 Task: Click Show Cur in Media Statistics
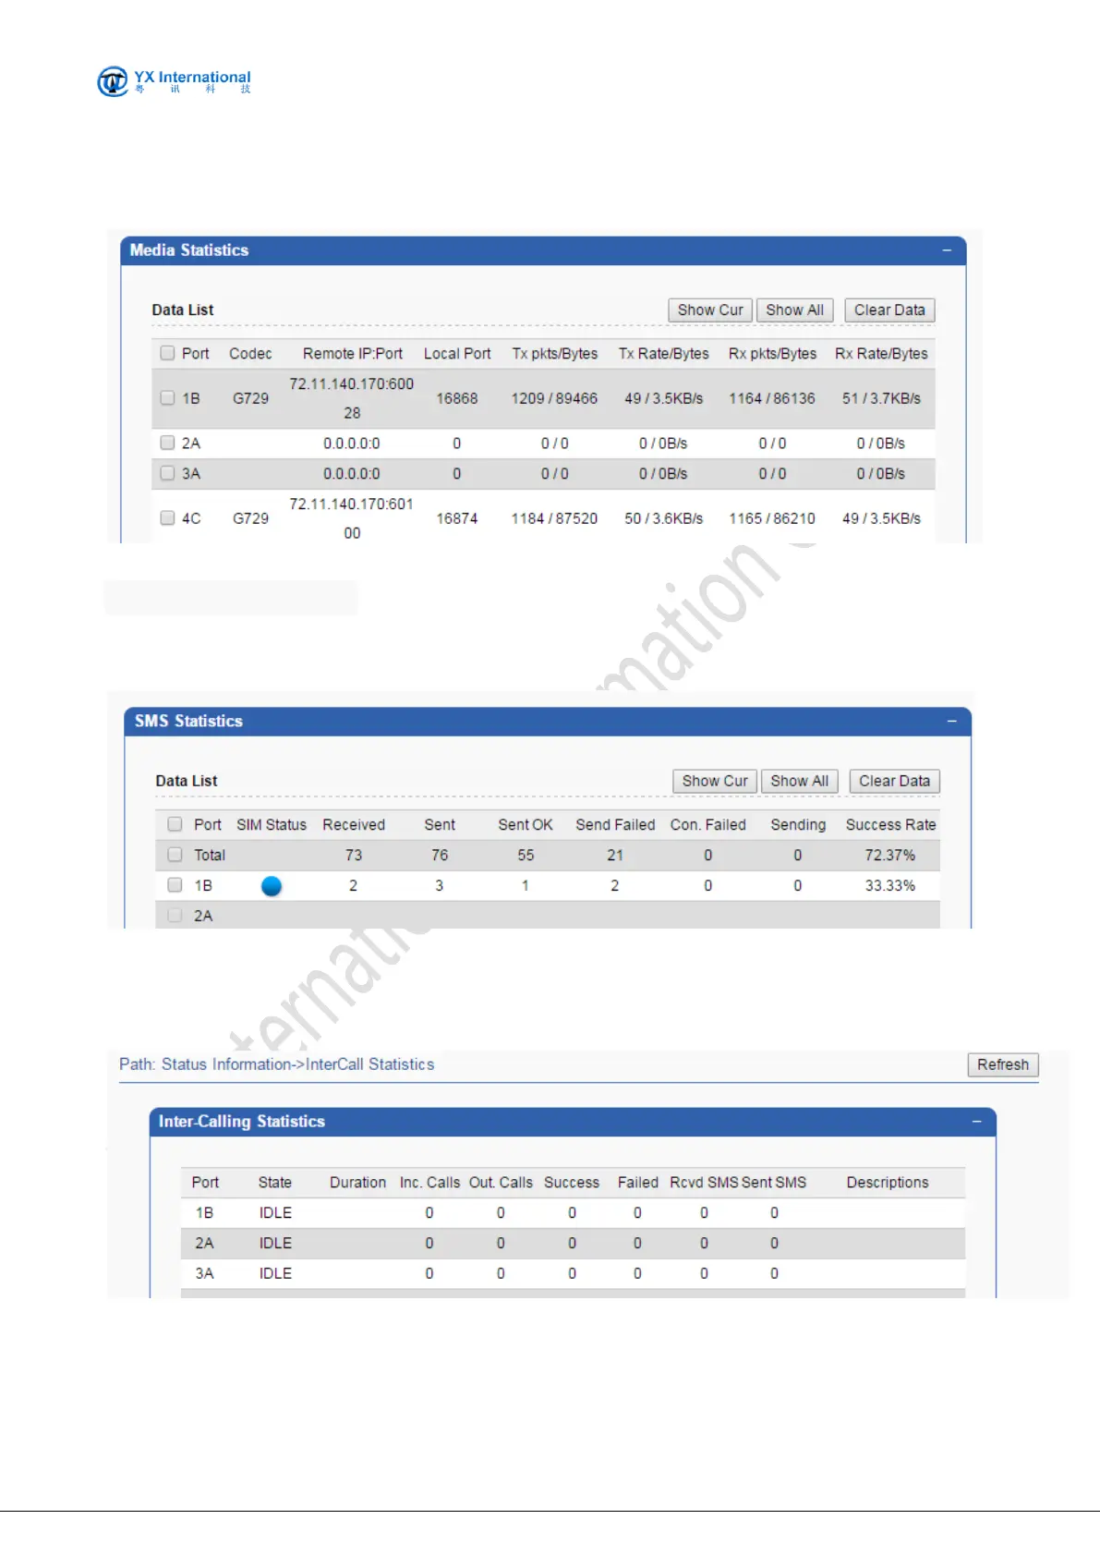click(710, 310)
